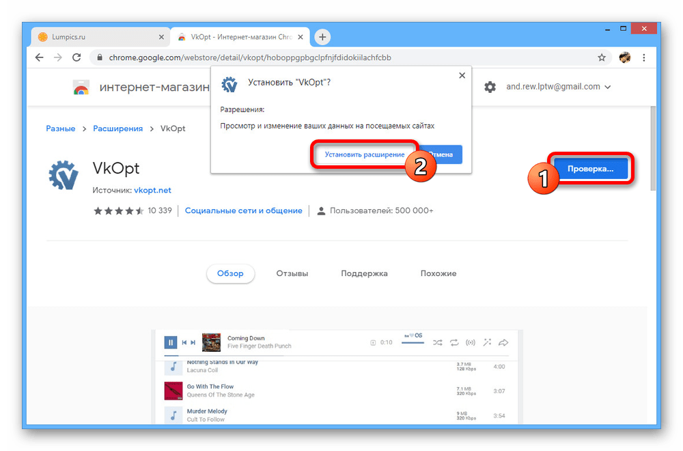The width and height of the screenshot is (683, 451).
Task: Click the magic wand icon in player
Action: (487, 342)
